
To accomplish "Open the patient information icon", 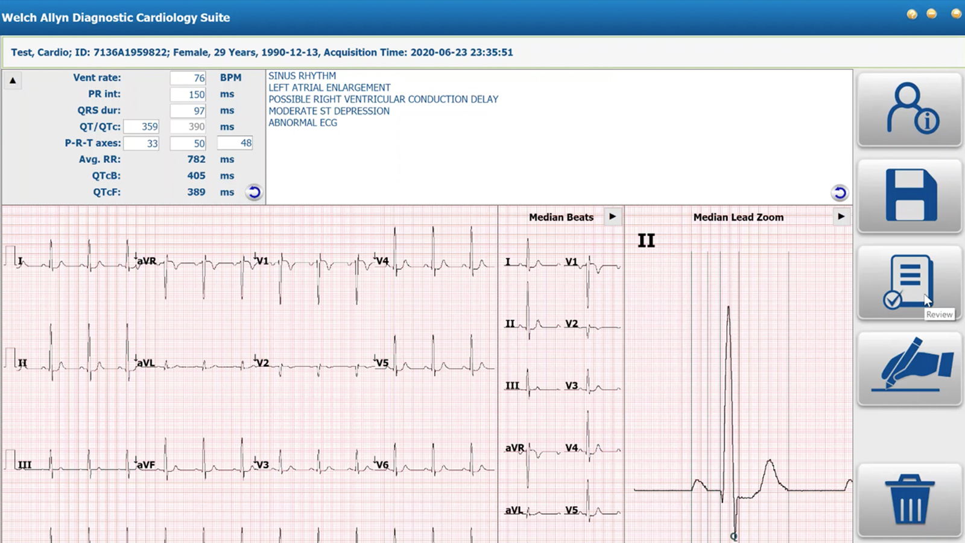I will click(910, 110).
